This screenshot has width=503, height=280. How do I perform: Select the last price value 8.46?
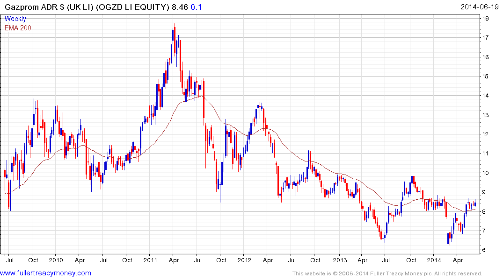click(180, 7)
